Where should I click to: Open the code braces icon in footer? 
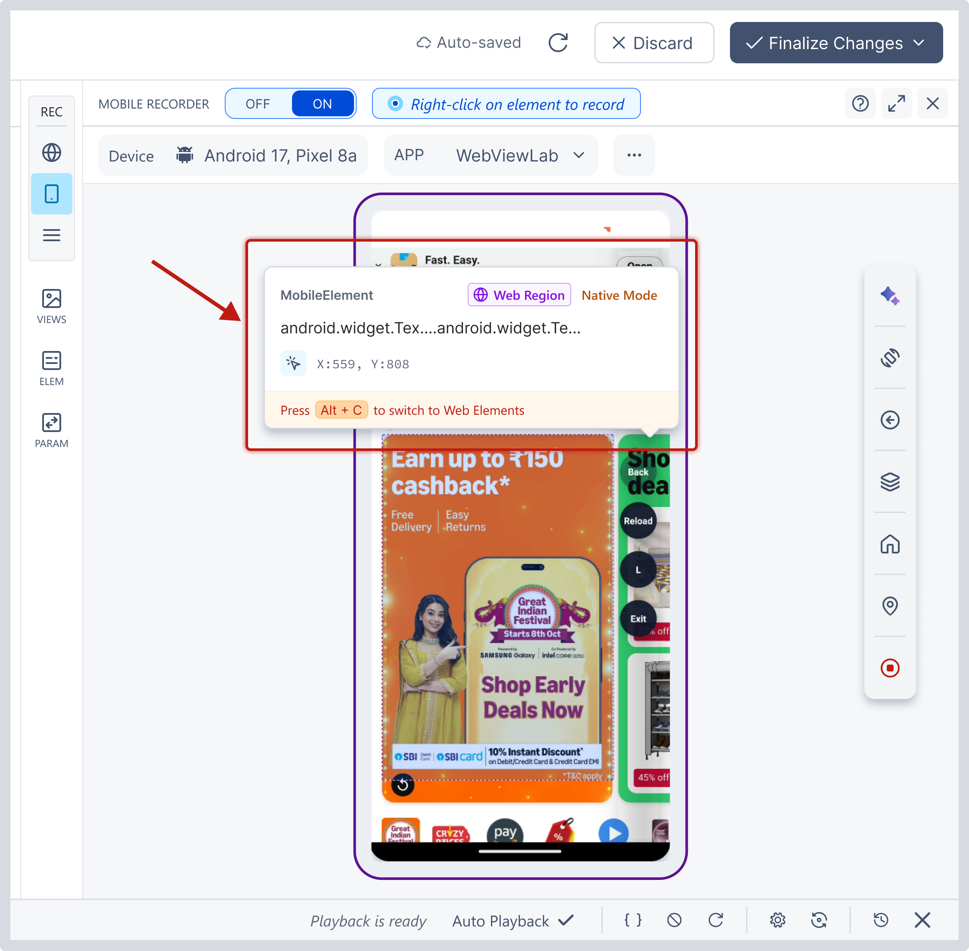[x=633, y=920]
